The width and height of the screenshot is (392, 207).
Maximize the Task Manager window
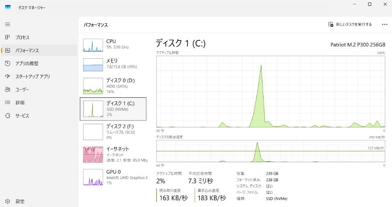tap(370, 4)
